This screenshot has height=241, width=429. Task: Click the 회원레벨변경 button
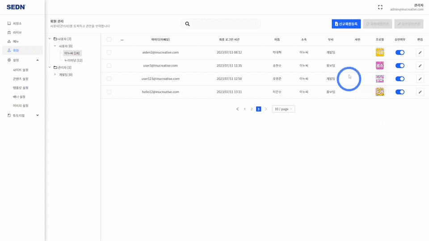[378, 24]
